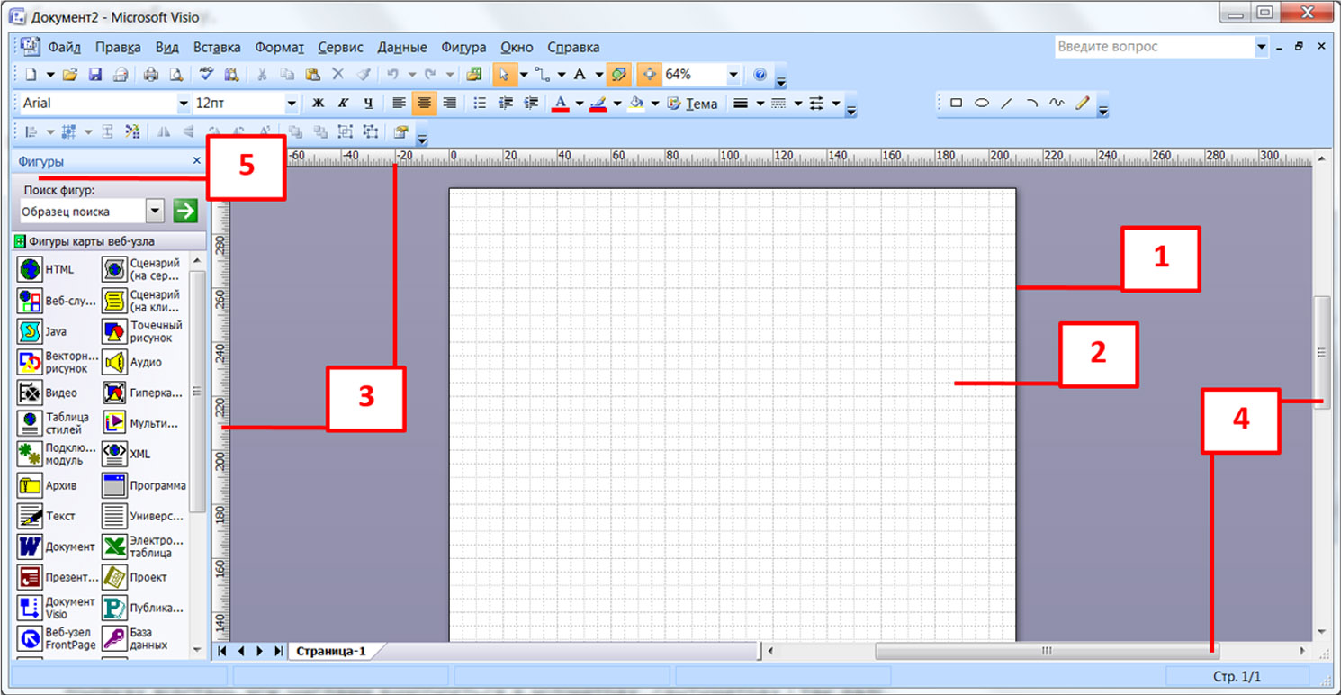Screen dimensions: 1341x695
Task: Click the Save diskette icon
Action: (94, 75)
